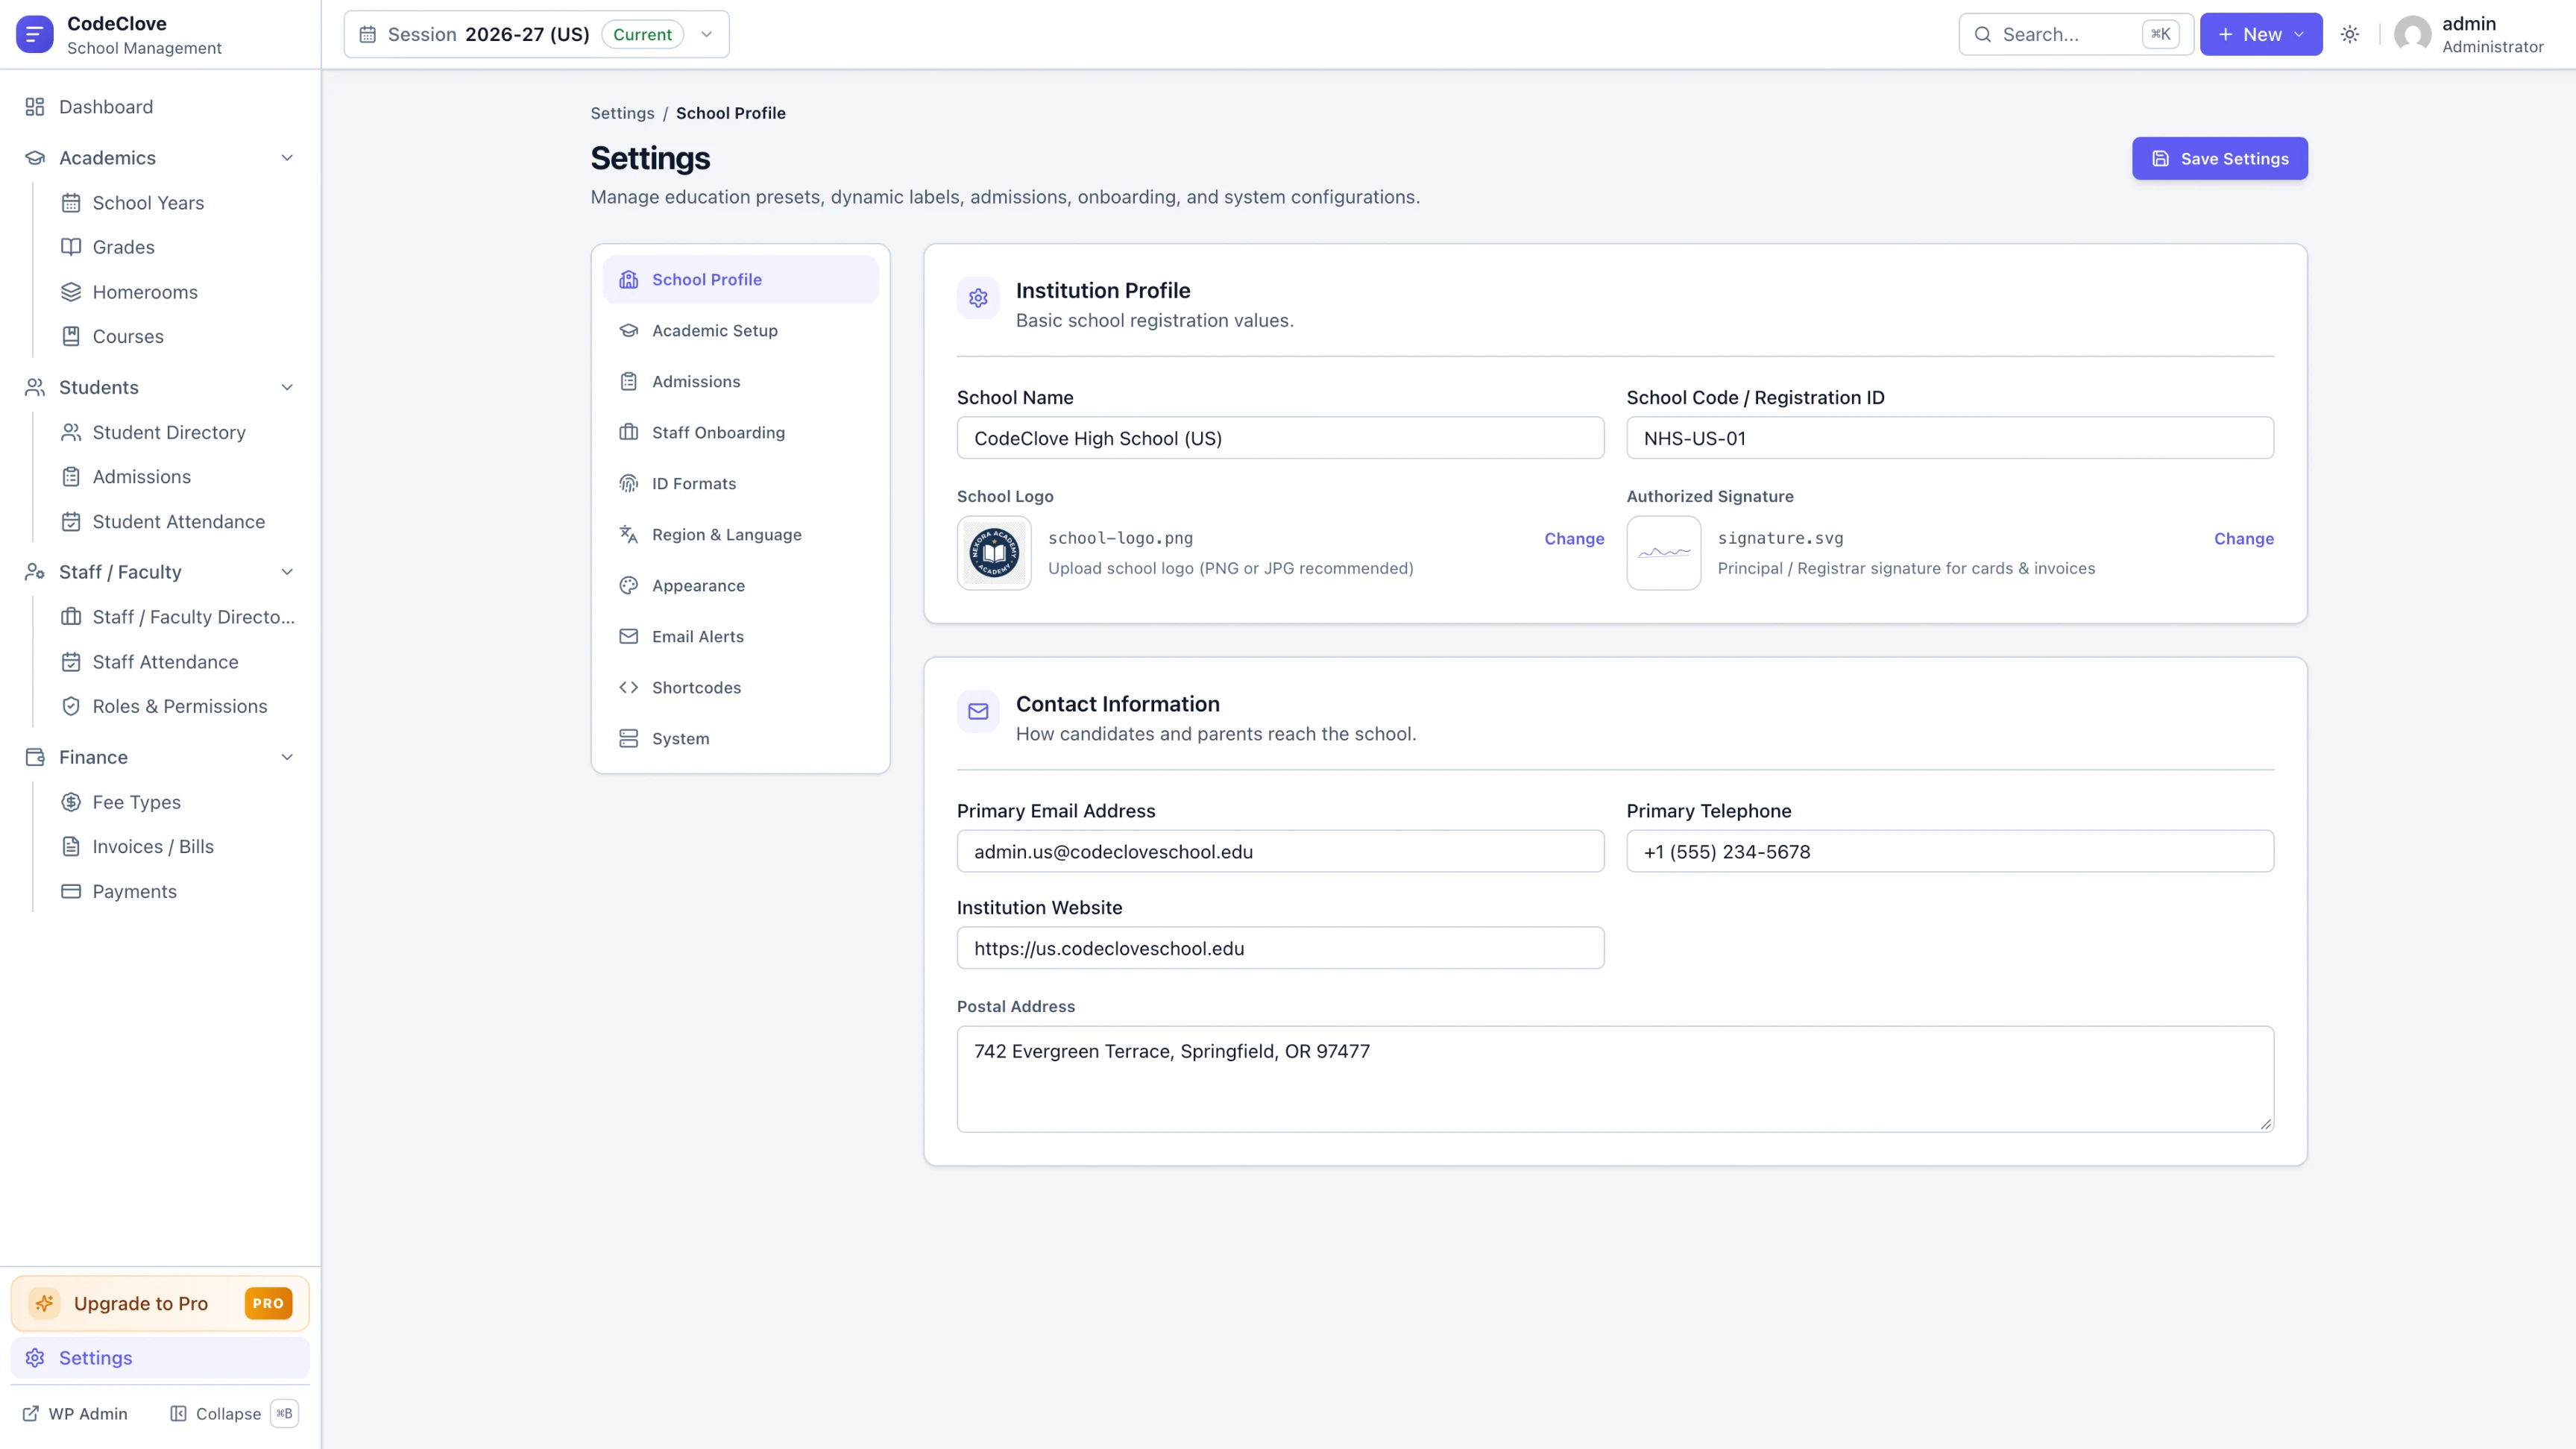Viewport: 2576px width, 1449px height.
Task: Click the Primary Telephone input field
Action: pos(1949,851)
